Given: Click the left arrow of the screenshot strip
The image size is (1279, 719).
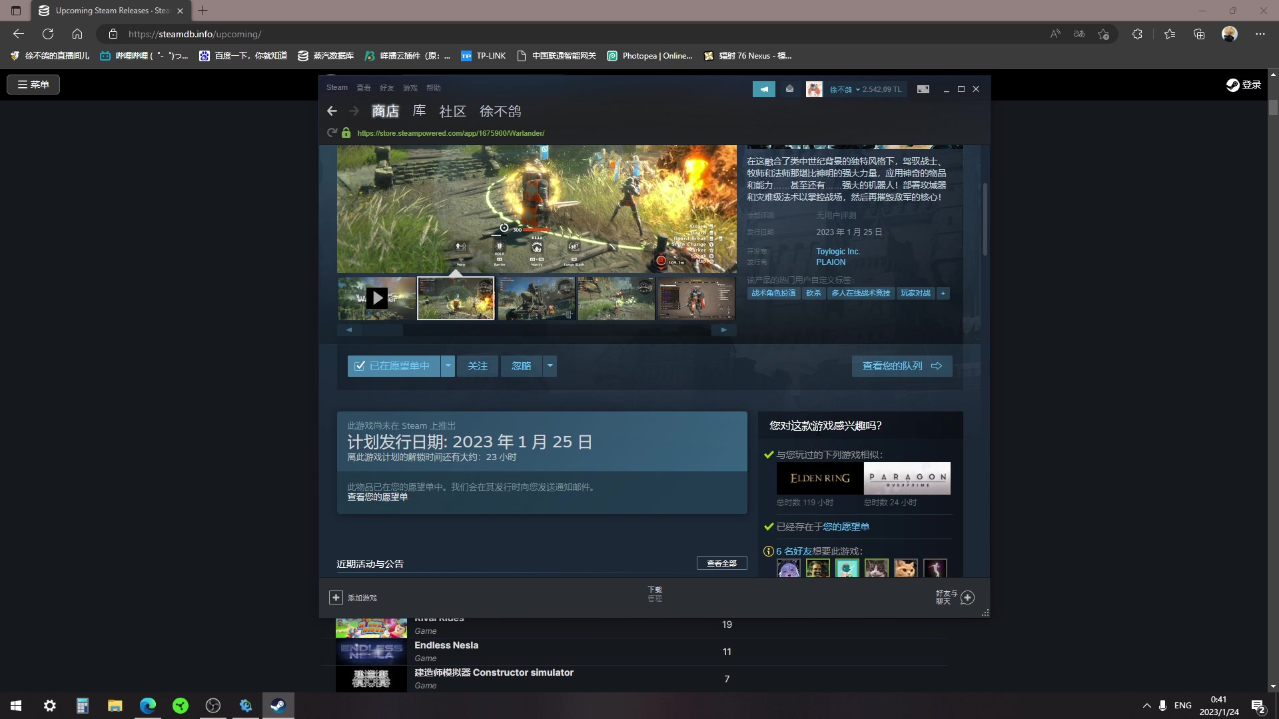Looking at the screenshot, I should pos(348,330).
